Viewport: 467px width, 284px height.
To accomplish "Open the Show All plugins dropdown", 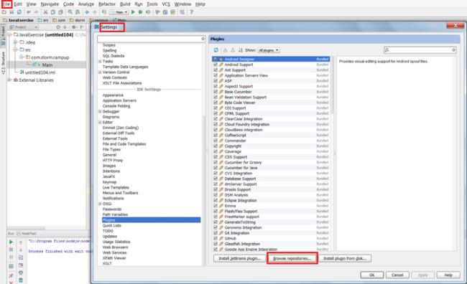I will pyautogui.click(x=269, y=50).
